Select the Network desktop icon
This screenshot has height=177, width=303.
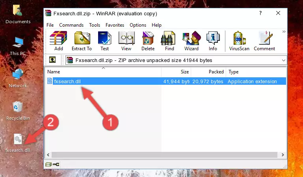(x=18, y=78)
